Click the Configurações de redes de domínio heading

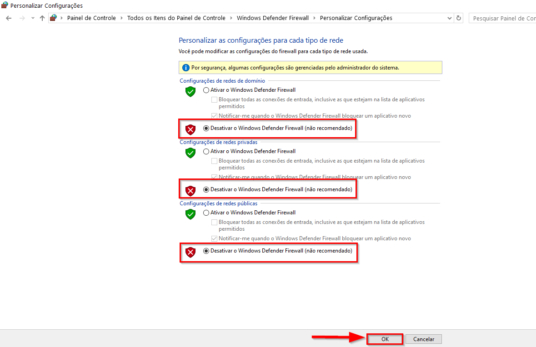[222, 81]
